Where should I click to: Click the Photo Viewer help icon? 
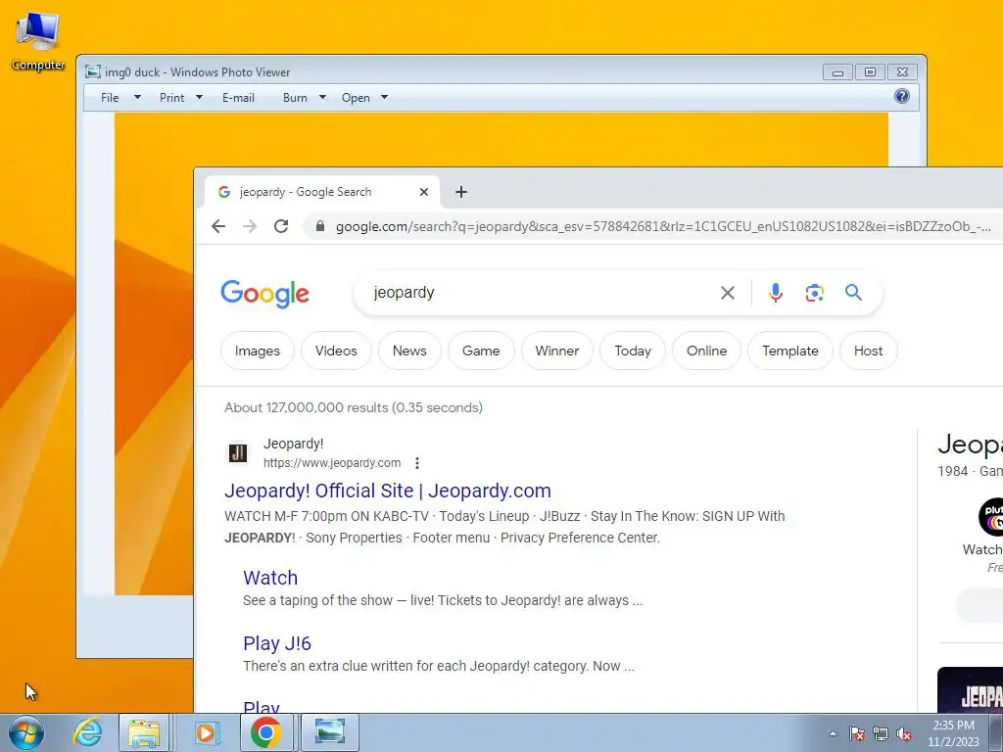tap(901, 97)
